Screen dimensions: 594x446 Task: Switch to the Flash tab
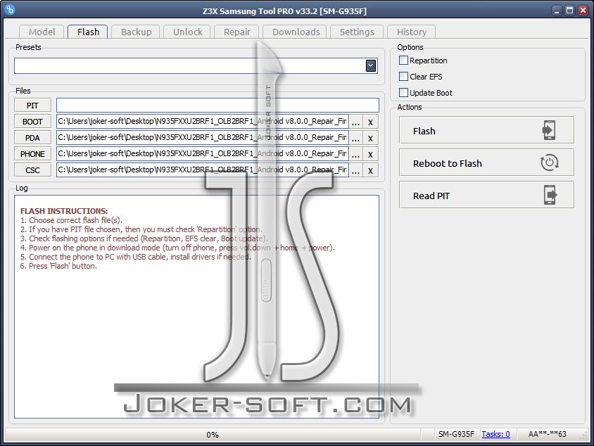point(88,32)
